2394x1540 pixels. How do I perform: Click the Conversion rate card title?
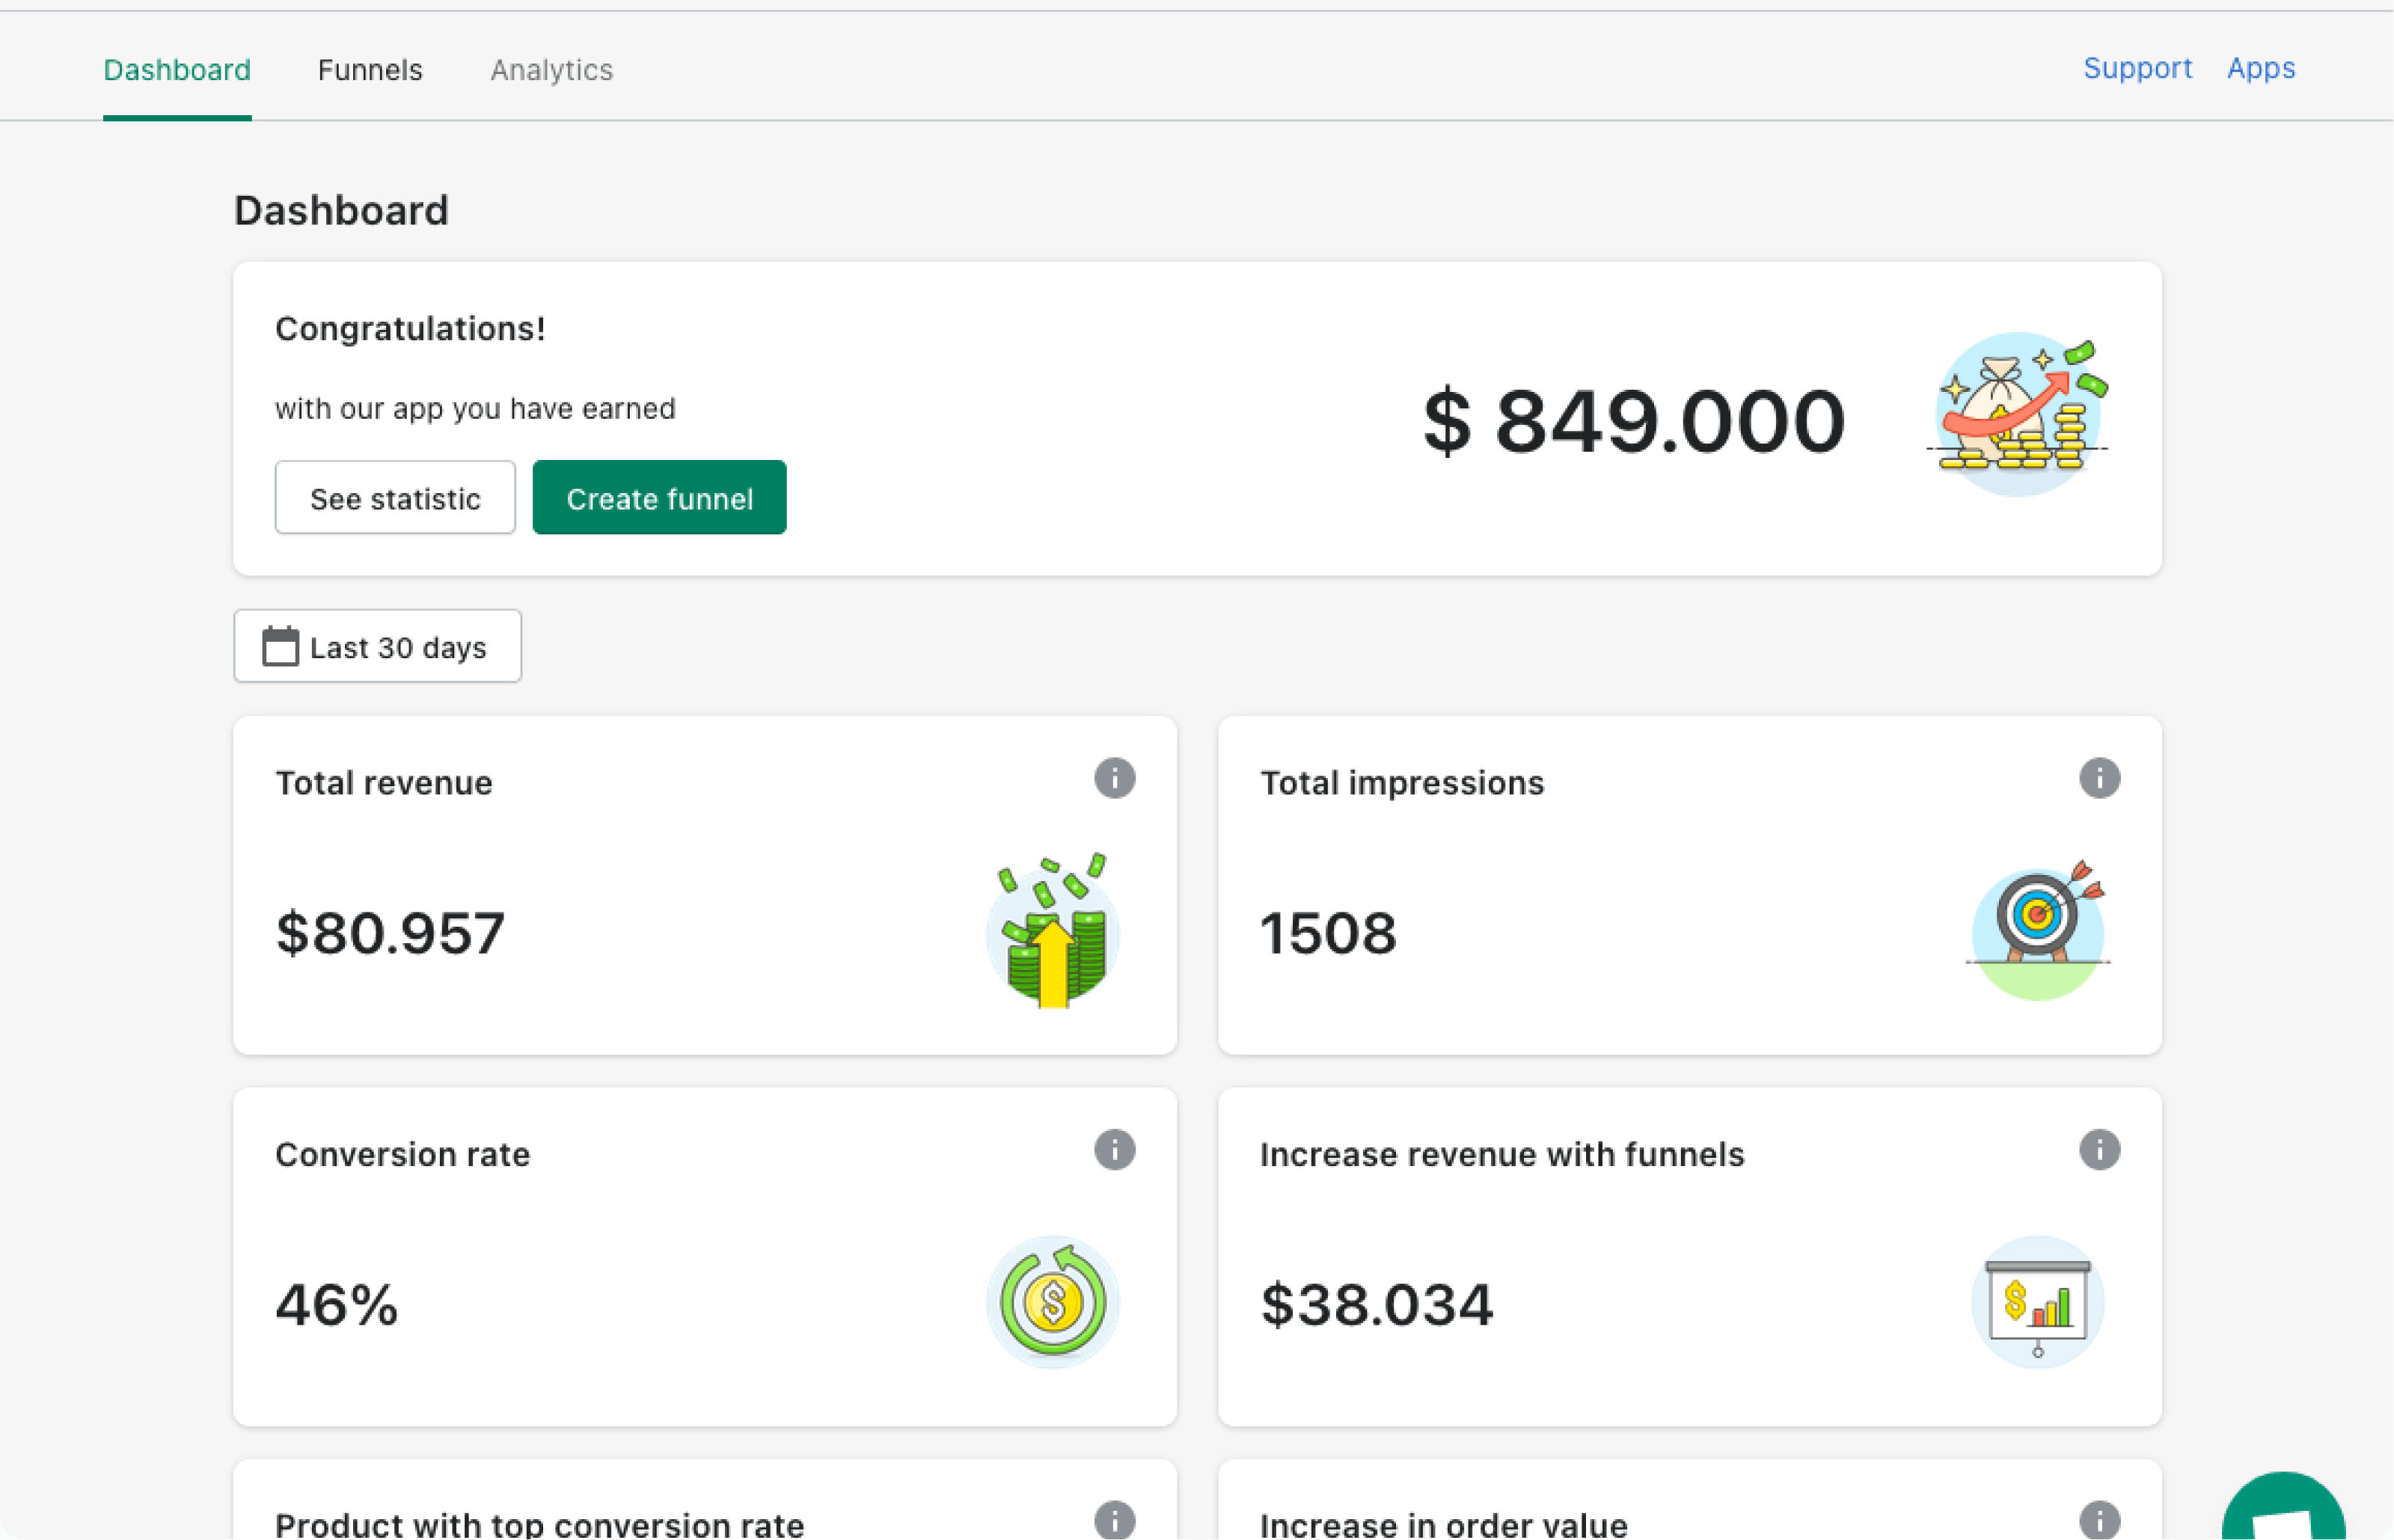pos(402,1154)
